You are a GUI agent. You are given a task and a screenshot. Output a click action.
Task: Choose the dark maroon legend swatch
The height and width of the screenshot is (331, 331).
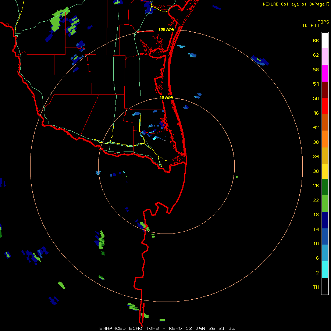325,90
